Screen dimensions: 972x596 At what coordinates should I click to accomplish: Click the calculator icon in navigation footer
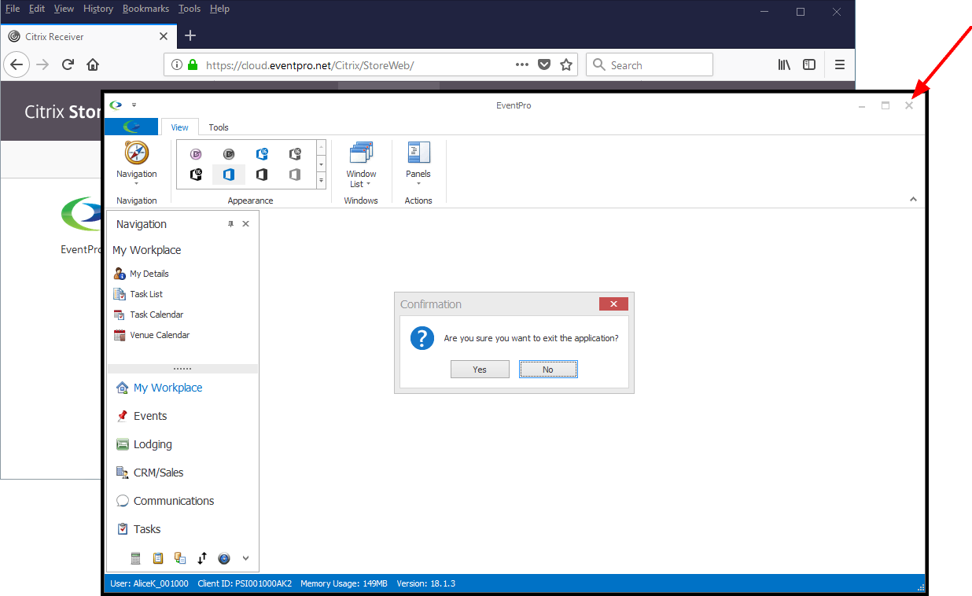pyautogui.click(x=135, y=558)
